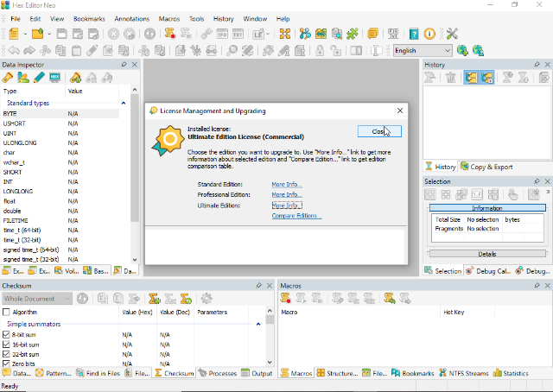Select the ULONGLONG row in Data Inspector
The width and height of the screenshot is (553, 392).
click(x=60, y=142)
